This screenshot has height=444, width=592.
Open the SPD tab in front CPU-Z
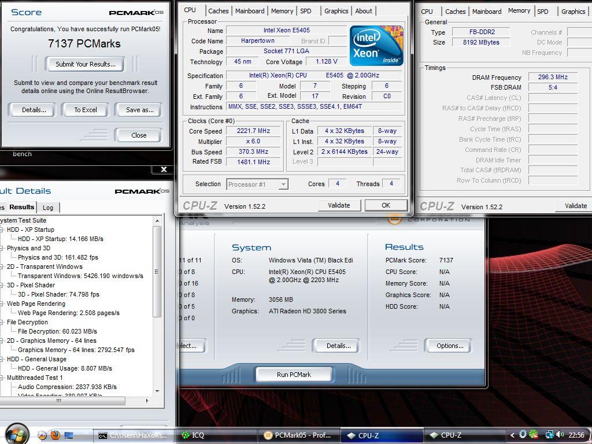coord(306,11)
